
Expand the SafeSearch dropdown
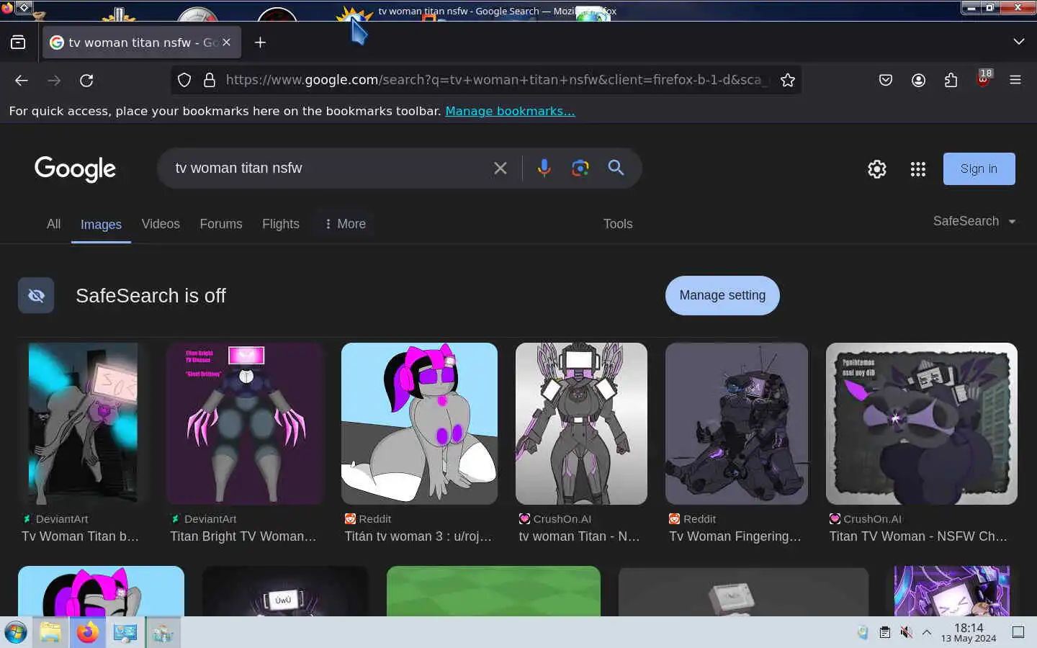pos(974,221)
